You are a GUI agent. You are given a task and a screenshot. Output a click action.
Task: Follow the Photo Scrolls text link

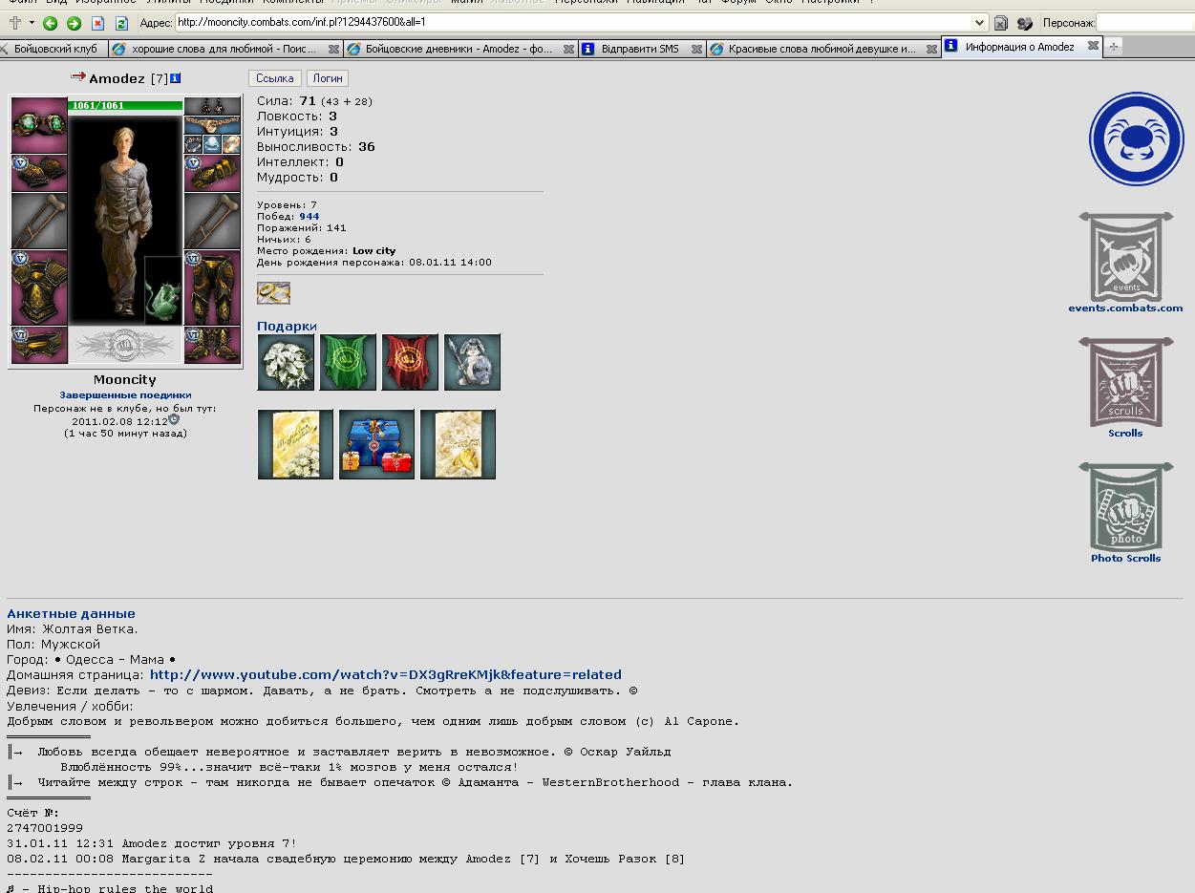pyautogui.click(x=1125, y=558)
